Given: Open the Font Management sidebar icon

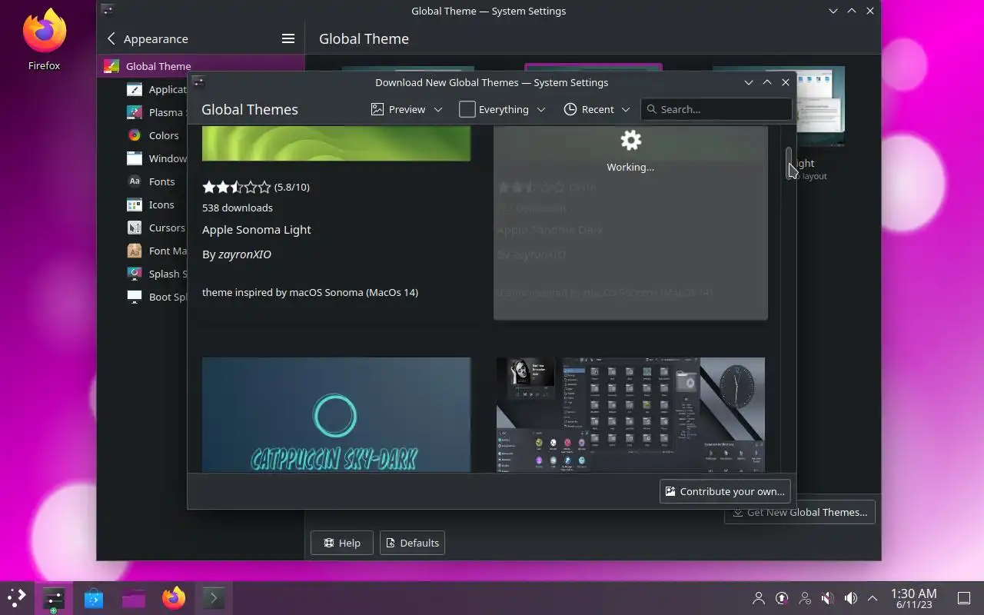Looking at the screenshot, I should (135, 251).
